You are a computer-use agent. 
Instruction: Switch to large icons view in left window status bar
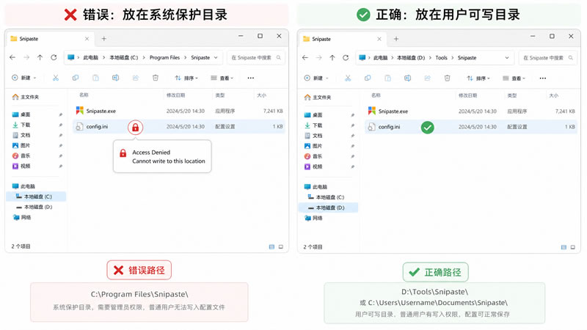click(x=281, y=247)
